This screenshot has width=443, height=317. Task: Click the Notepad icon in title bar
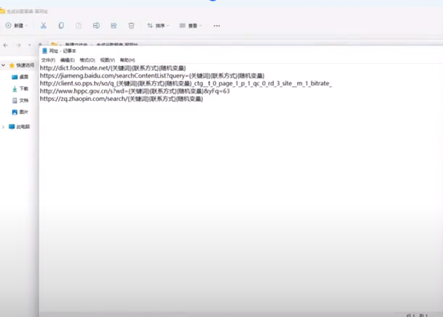click(44, 51)
